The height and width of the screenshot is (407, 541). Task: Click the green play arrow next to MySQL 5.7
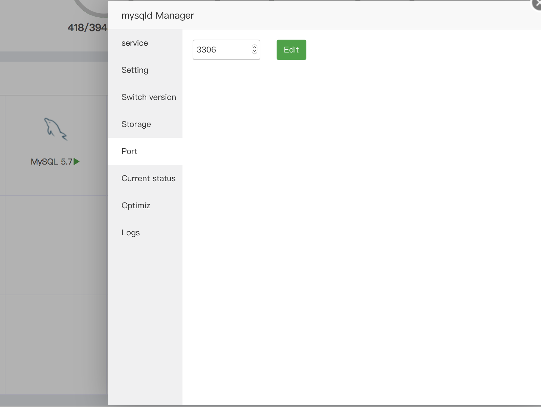[x=77, y=162]
